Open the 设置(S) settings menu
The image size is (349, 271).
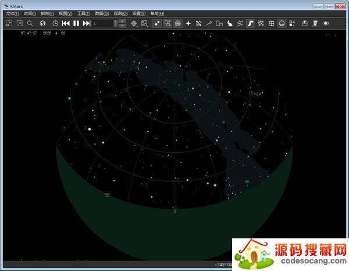[x=139, y=13]
